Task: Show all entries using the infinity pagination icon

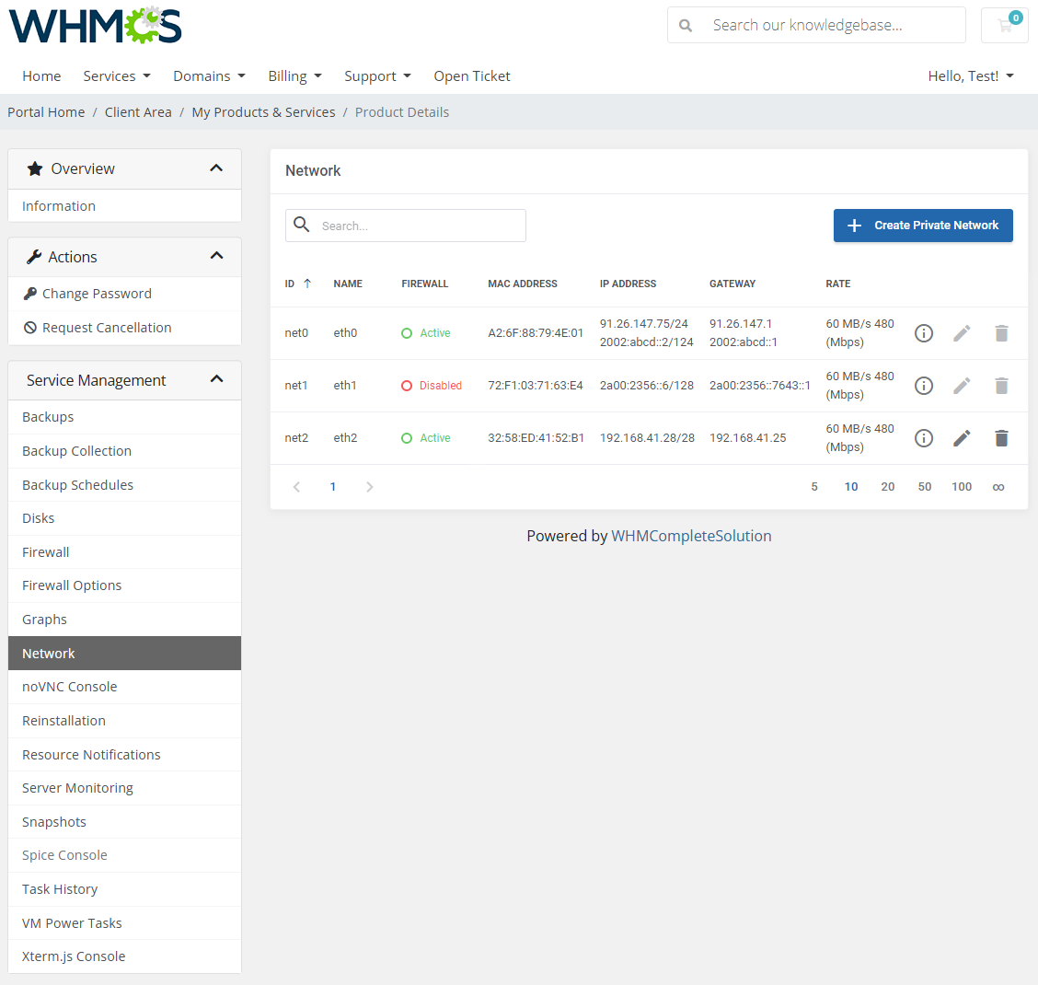Action: 998,486
